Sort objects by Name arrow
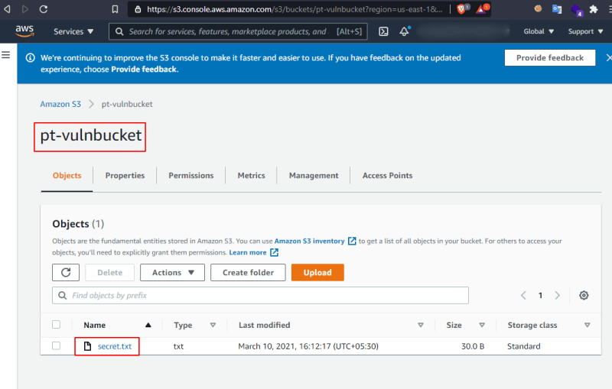The image size is (612, 389). coord(148,325)
